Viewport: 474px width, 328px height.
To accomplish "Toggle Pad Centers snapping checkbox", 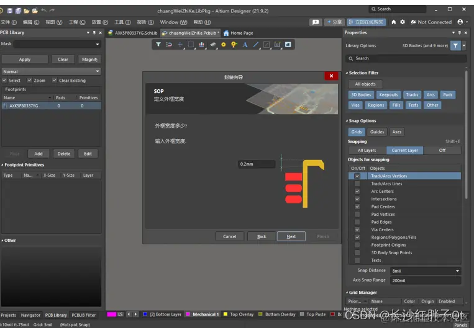I will tap(357, 206).
